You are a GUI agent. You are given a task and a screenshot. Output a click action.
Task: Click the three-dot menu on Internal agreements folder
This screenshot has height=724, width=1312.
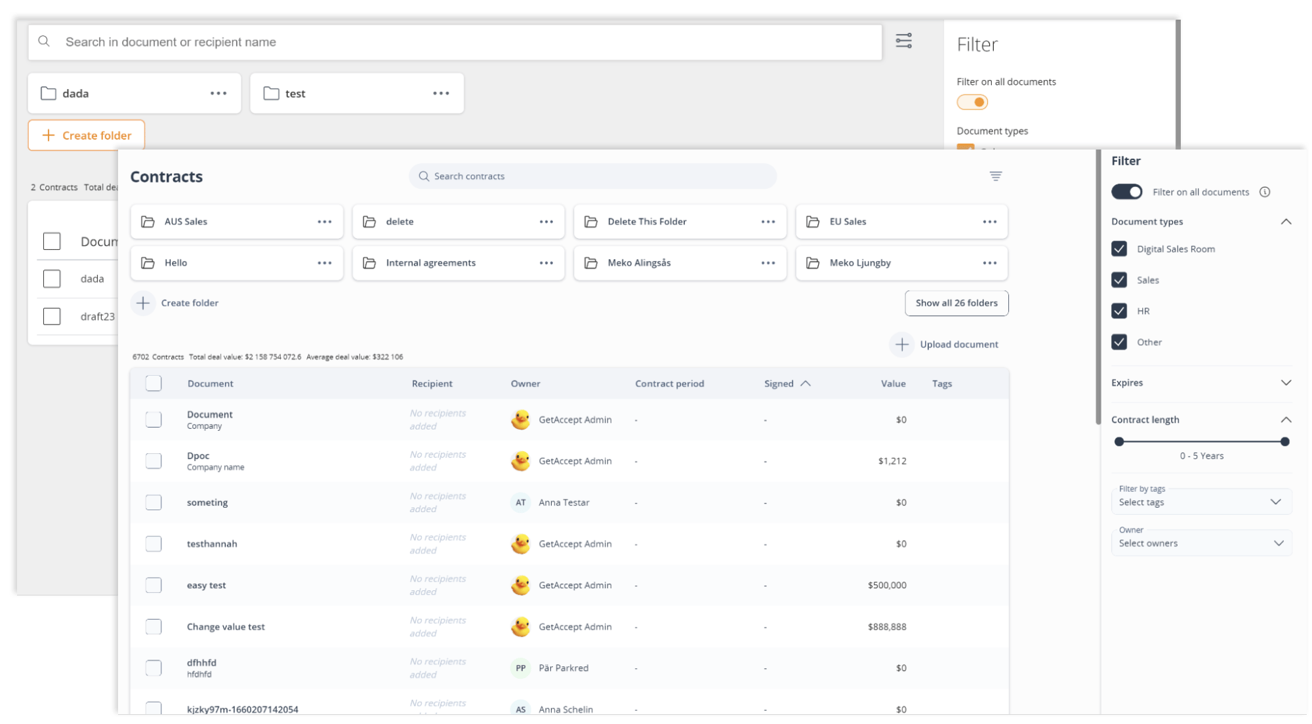tap(546, 262)
